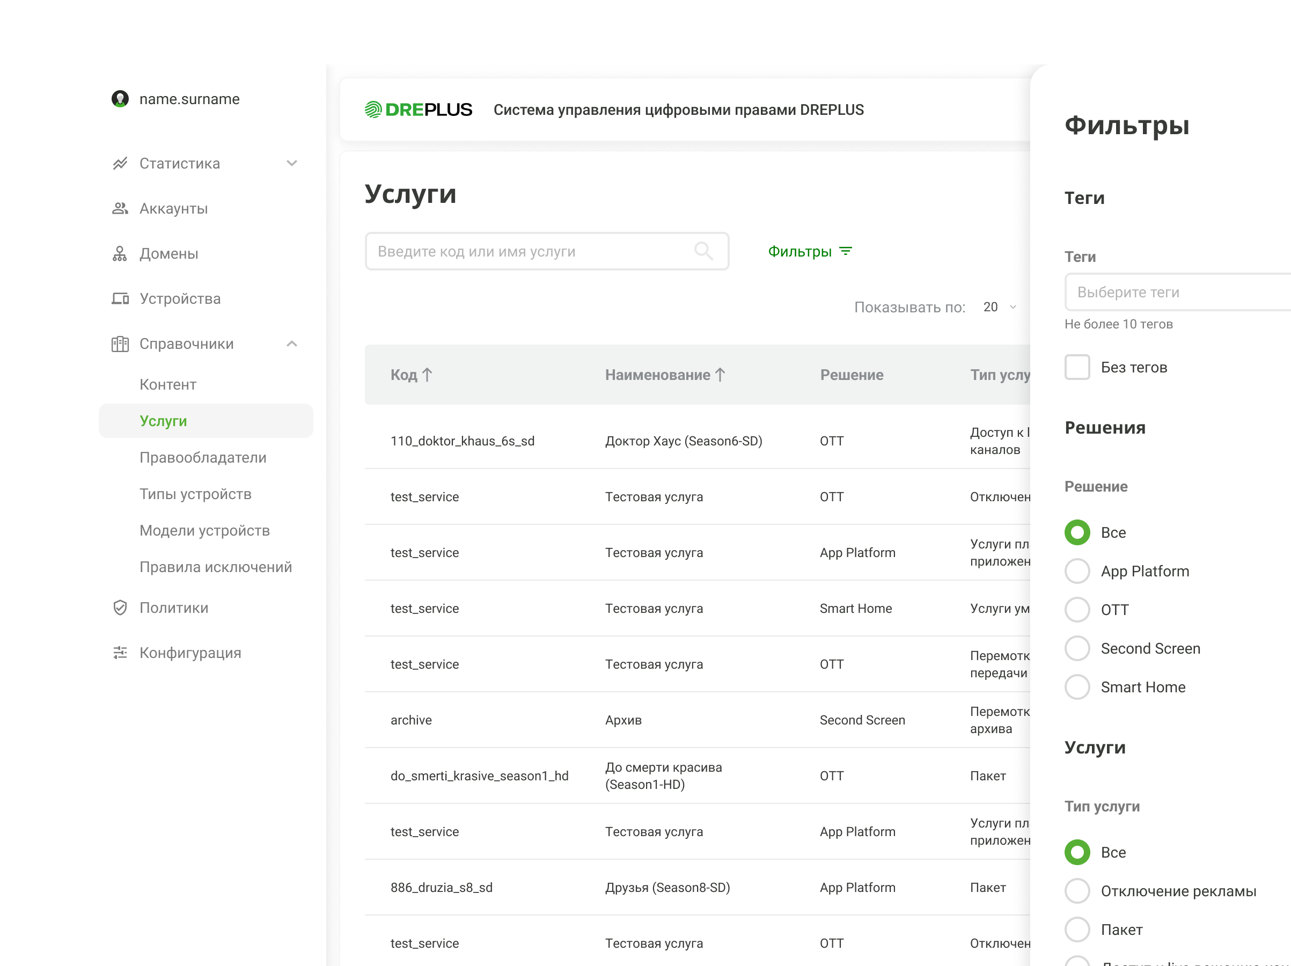
Task: Click the Решение column header
Action: [852, 375]
